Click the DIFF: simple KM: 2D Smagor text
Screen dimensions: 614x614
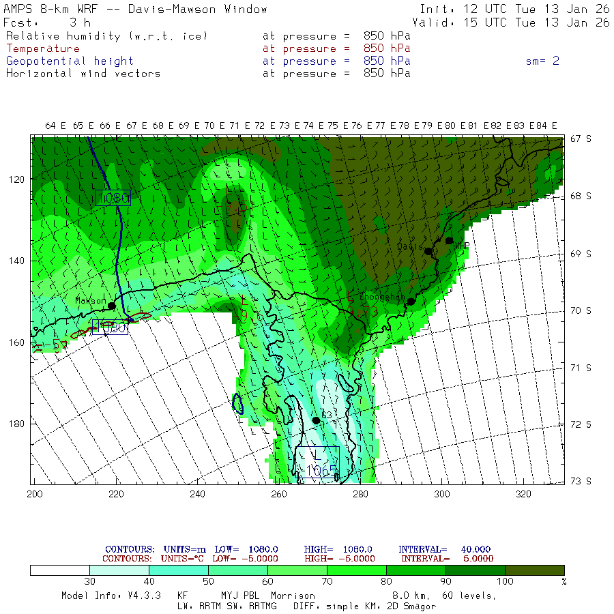(365, 606)
